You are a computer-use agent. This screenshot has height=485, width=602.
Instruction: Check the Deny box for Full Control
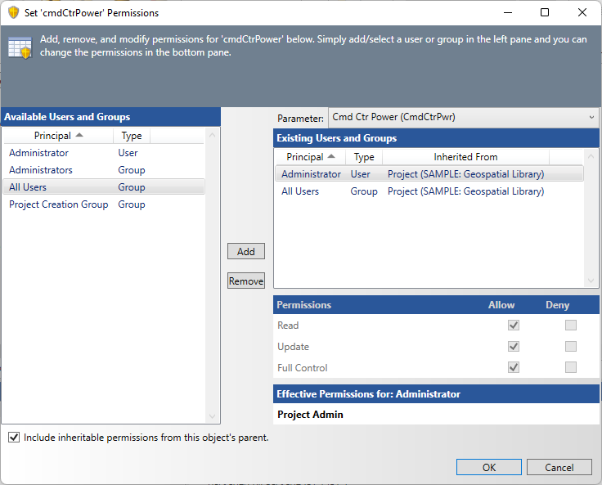(x=571, y=368)
